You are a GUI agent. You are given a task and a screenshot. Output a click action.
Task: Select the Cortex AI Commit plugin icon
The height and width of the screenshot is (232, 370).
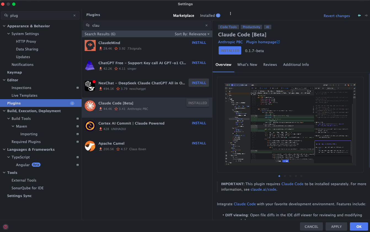coord(90,126)
